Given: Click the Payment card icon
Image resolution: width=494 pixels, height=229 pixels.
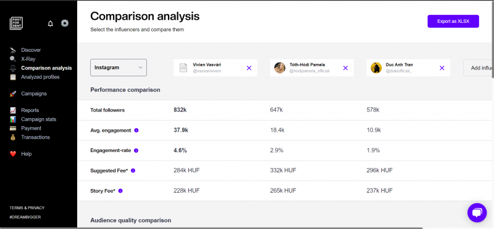Looking at the screenshot, I should (13, 128).
